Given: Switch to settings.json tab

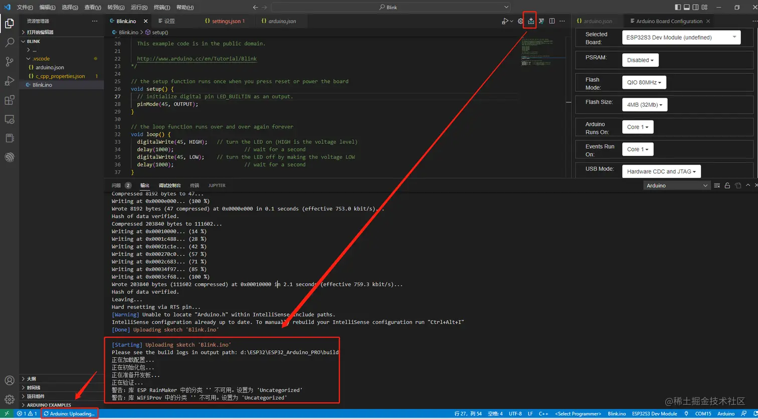Looking at the screenshot, I should 225,21.
